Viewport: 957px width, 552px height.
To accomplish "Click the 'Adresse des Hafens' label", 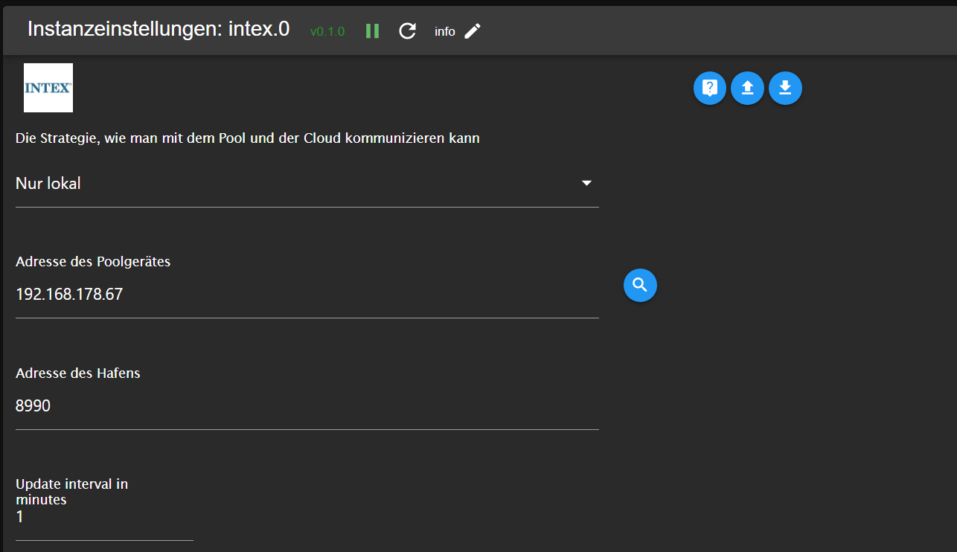I will (78, 373).
